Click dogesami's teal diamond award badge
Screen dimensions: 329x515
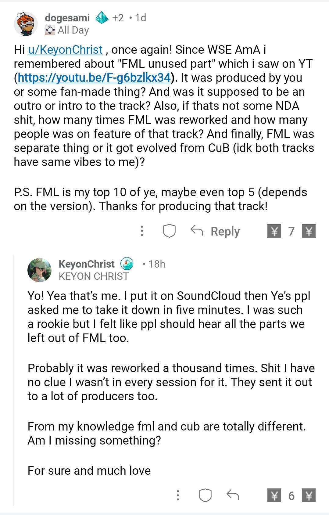tap(102, 18)
